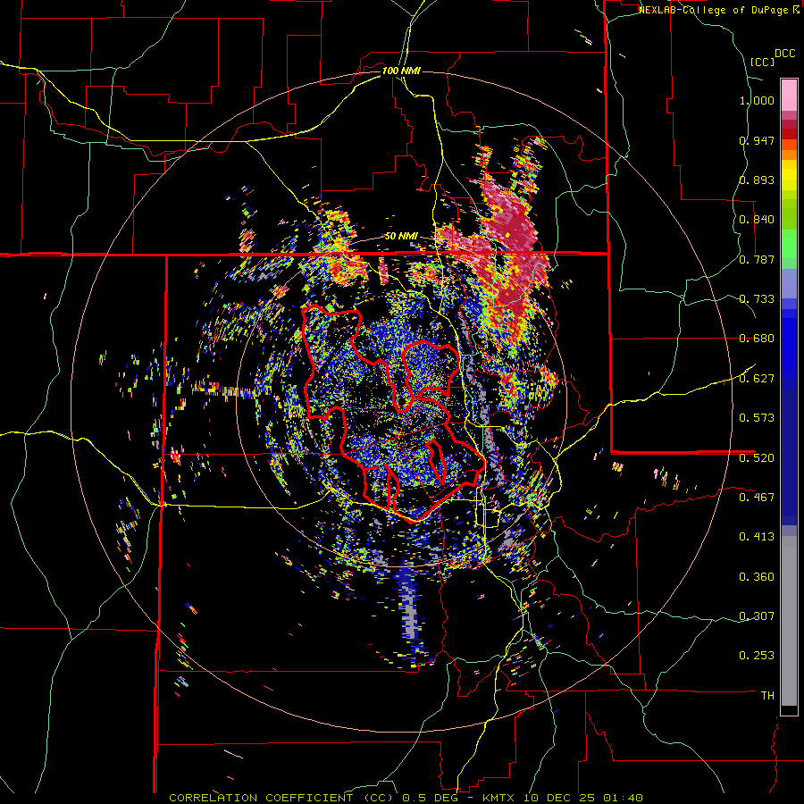This screenshot has height=804, width=804.
Task: Pick the dark red segment of the color bar
Action: click(789, 134)
